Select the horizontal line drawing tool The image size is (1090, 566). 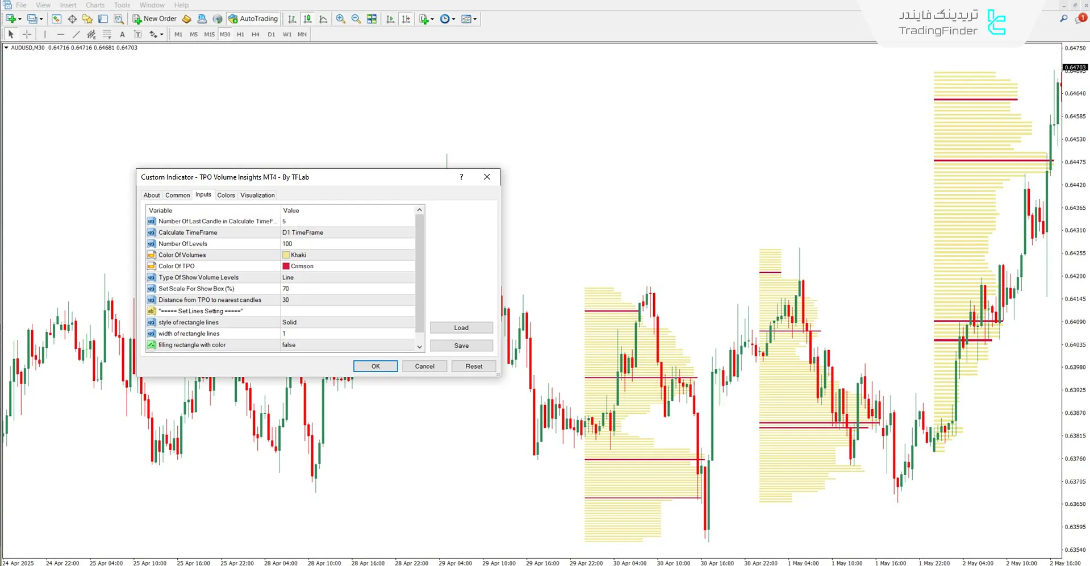[61, 34]
